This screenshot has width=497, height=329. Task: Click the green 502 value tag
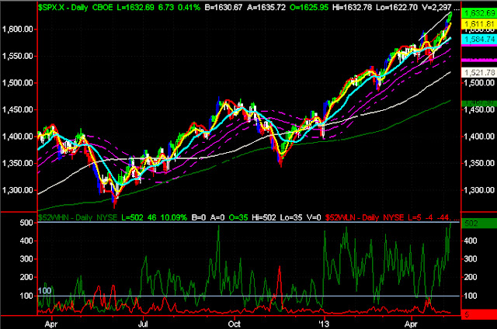479,223
